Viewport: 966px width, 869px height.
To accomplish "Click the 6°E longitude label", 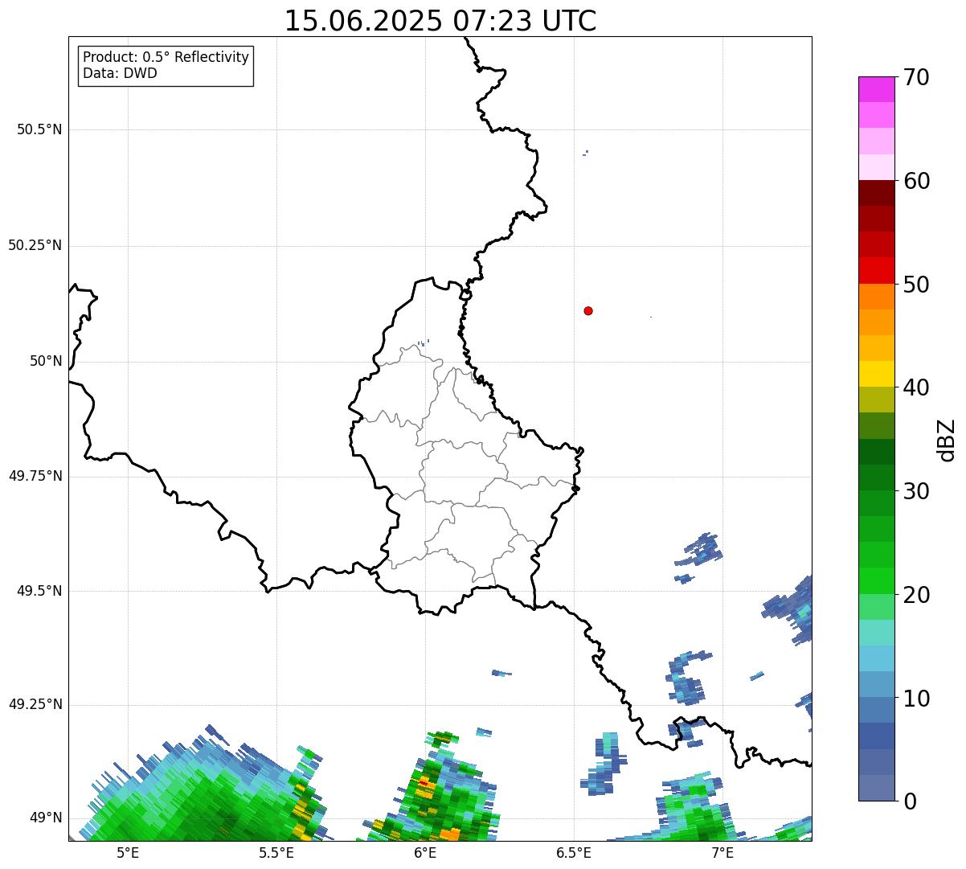I will (425, 853).
